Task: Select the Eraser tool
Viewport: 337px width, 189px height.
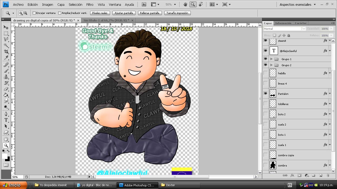Action: point(6,89)
